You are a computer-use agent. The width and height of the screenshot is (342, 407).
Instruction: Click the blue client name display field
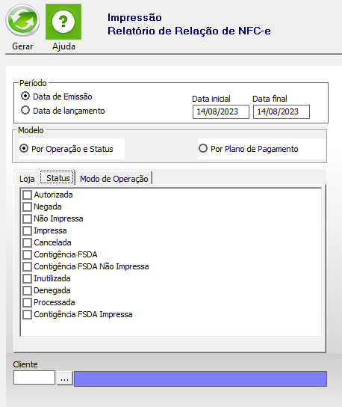(x=201, y=379)
